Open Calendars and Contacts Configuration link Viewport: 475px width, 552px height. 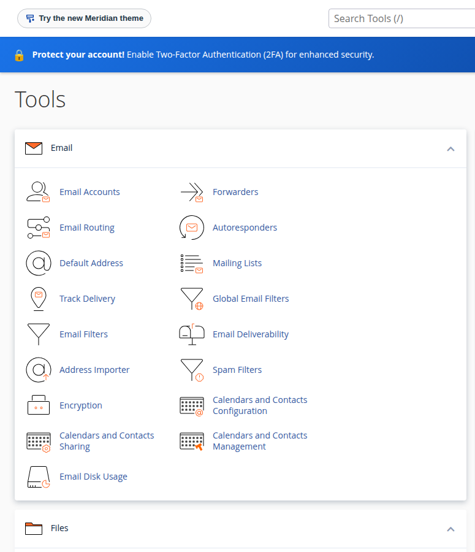coord(260,405)
